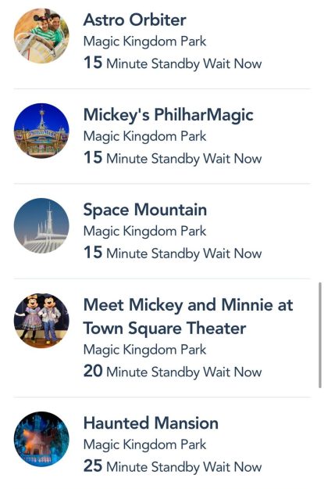Open the Mickey and Minnie character photo
Screen dimensions: 324x489
pos(41,321)
